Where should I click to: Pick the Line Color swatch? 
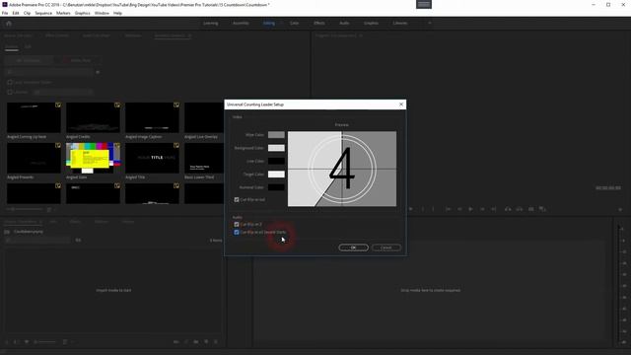coord(276,161)
